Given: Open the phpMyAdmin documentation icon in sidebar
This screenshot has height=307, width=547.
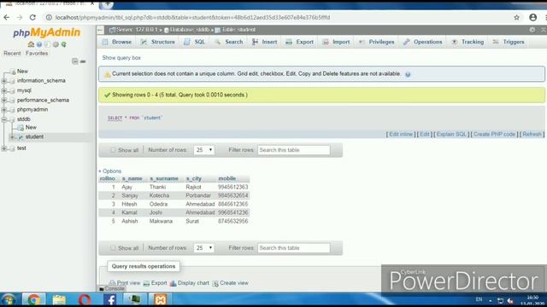Looking at the screenshot, I should pyautogui.click(x=47, y=44).
